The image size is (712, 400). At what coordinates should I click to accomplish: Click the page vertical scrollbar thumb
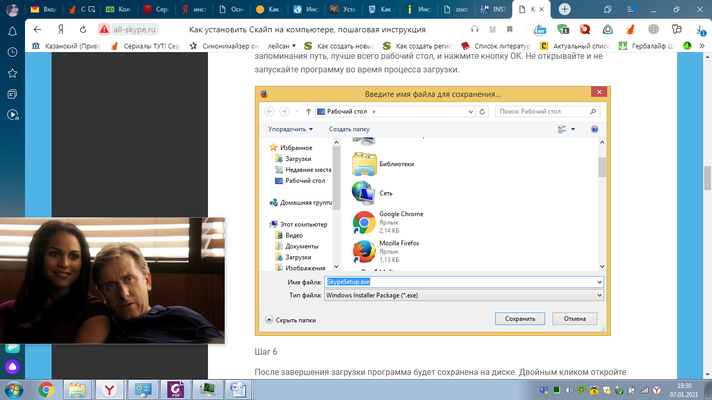coord(708,178)
